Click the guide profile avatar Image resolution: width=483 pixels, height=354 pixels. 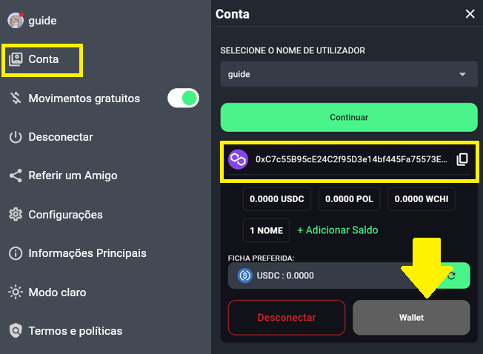pyautogui.click(x=15, y=21)
